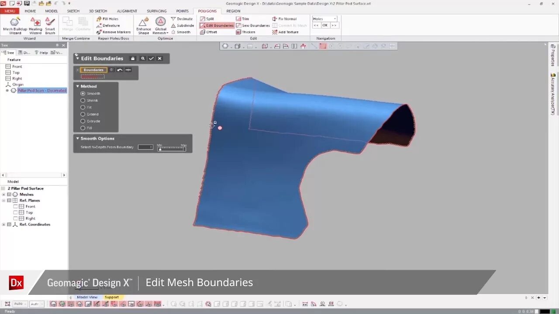Select the Fix Normal tool

[284, 19]
